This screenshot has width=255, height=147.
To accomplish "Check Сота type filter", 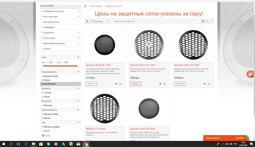I will coord(42,131).
